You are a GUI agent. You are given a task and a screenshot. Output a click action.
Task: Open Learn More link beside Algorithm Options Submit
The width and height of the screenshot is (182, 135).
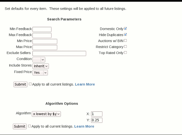coord(84,126)
